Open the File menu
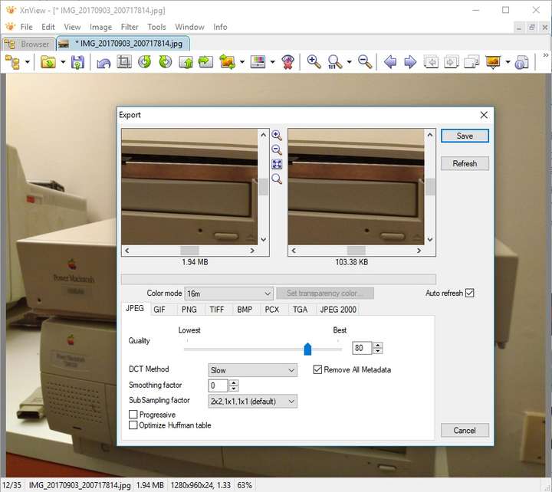This screenshot has width=552, height=492. [26, 27]
